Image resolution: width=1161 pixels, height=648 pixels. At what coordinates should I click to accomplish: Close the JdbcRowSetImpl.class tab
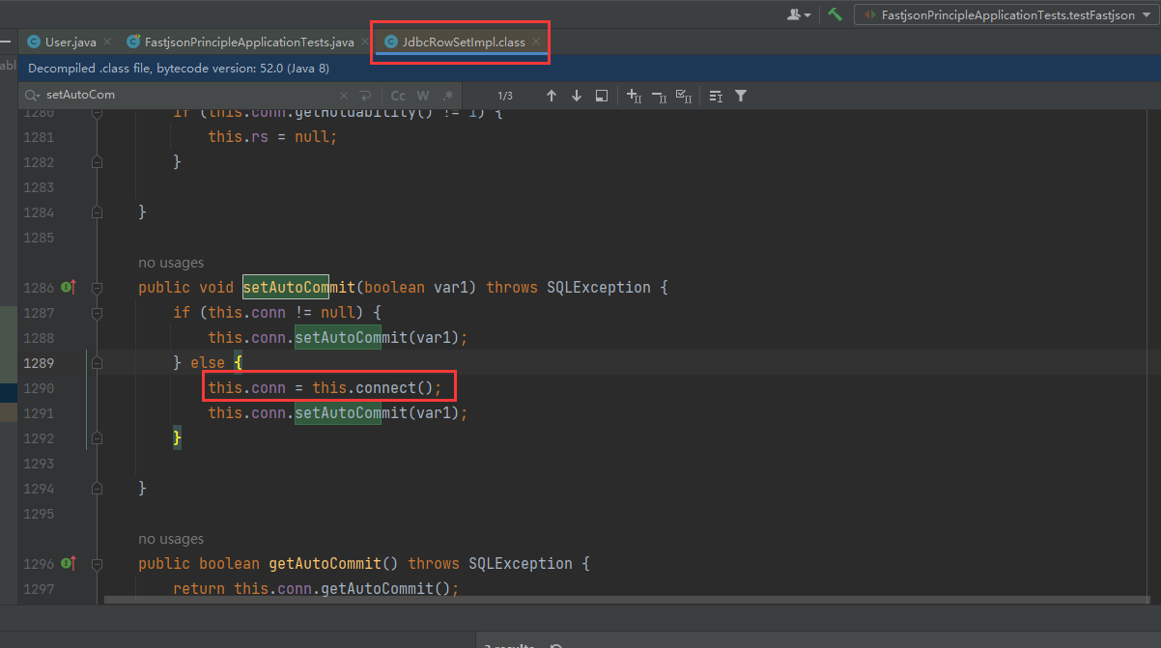[536, 42]
